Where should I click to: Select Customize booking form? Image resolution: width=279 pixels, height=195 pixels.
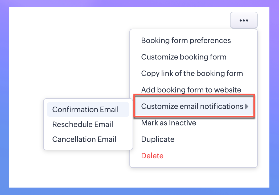click(x=184, y=57)
